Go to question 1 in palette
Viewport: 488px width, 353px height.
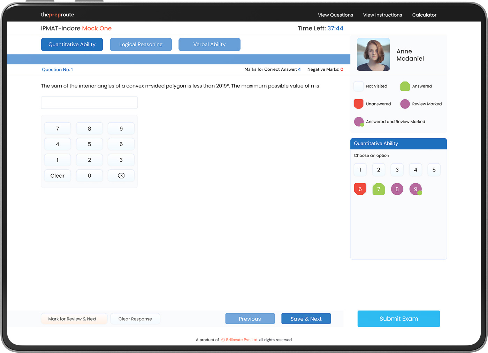tap(360, 170)
